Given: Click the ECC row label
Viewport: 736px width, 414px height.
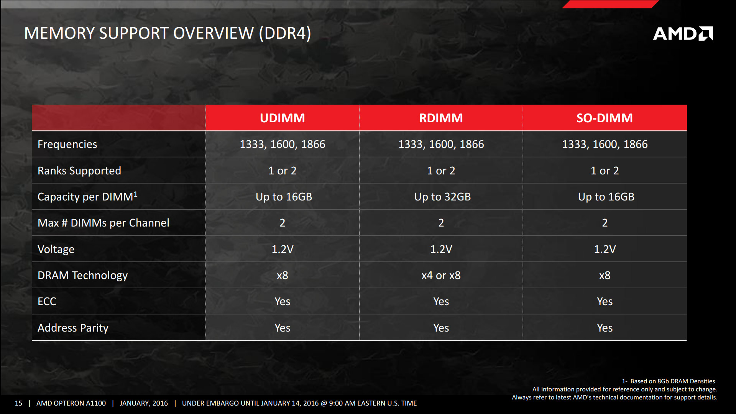Looking at the screenshot, I should coord(47,302).
